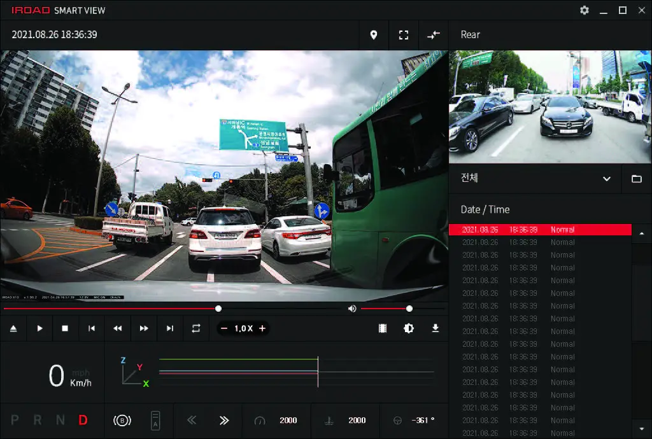652x439 pixels.
Task: Open the folder browser beside 전체
Action: 637,178
